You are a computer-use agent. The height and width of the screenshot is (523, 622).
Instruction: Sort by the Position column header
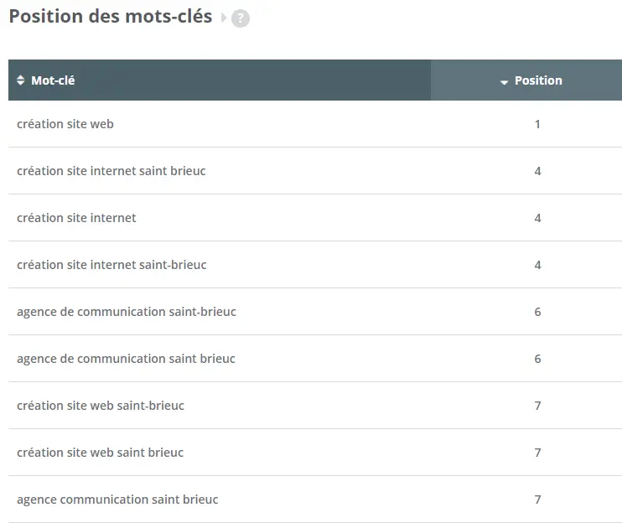click(526, 80)
